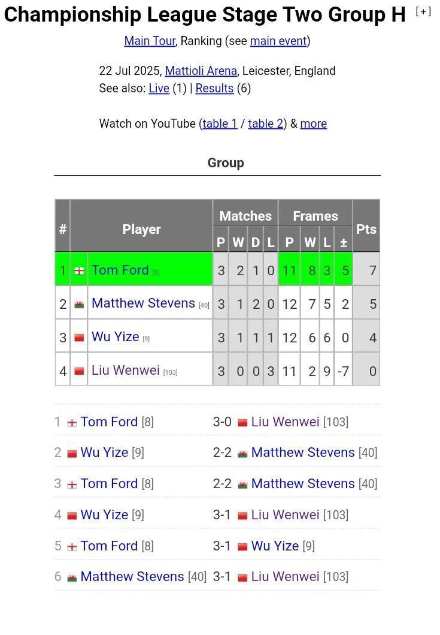This screenshot has width=440, height=635.
Task: Click England flag icon in Tom Ford's standings row
Action: click(x=79, y=270)
